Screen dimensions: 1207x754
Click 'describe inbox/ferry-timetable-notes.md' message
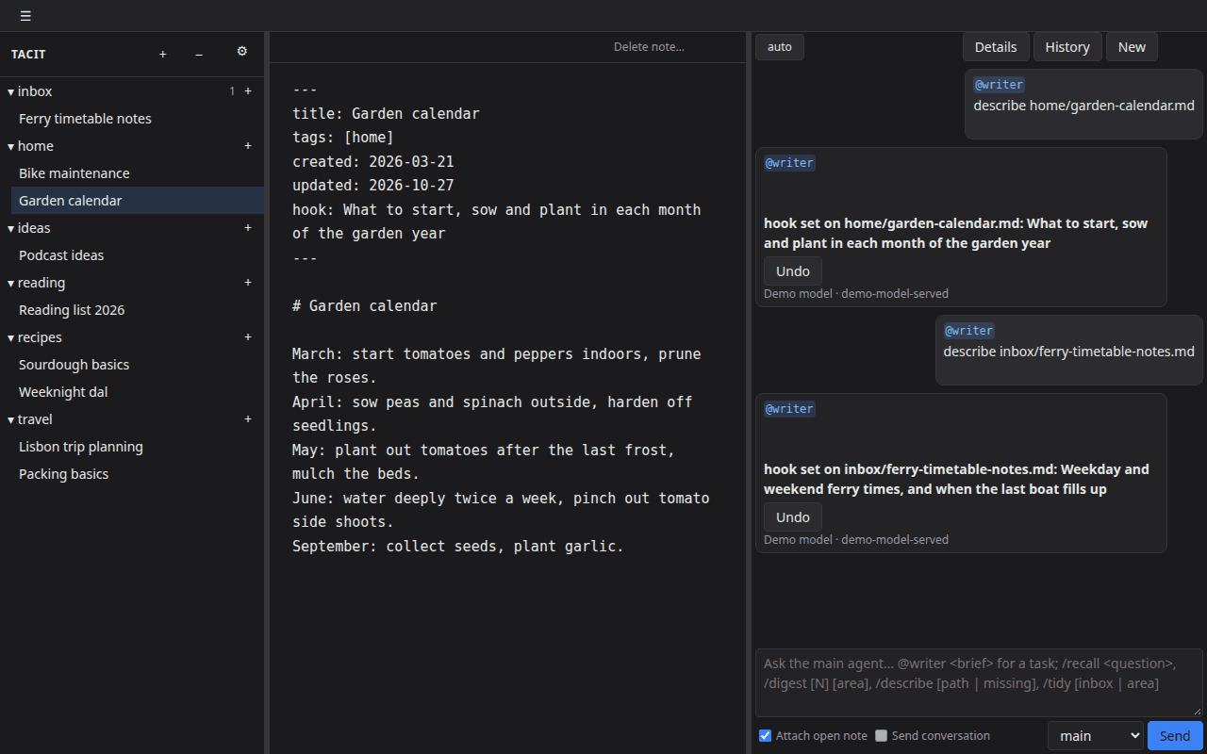pyautogui.click(x=1069, y=352)
